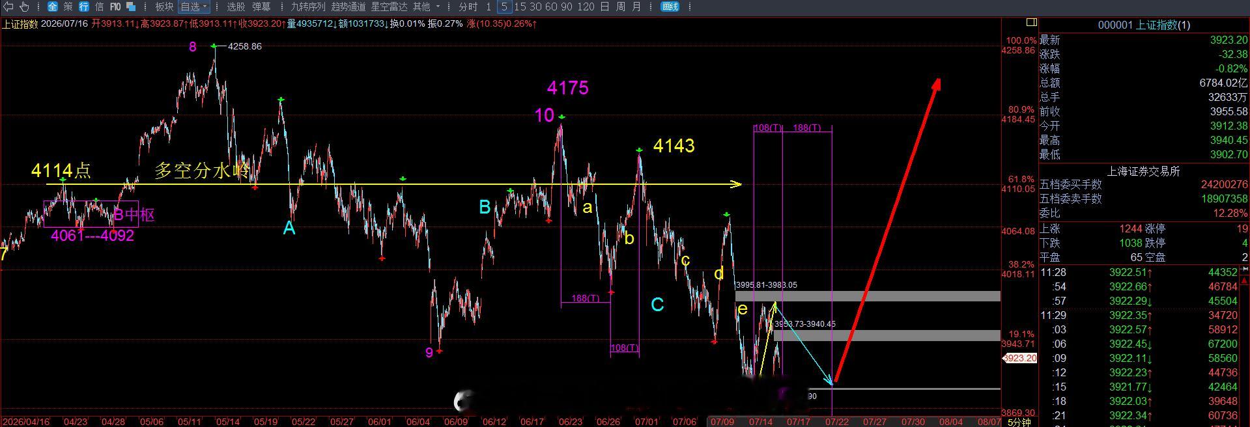The image size is (1250, 427).
Task: Click the 总额 value 6784.02亿
Action: (1223, 83)
